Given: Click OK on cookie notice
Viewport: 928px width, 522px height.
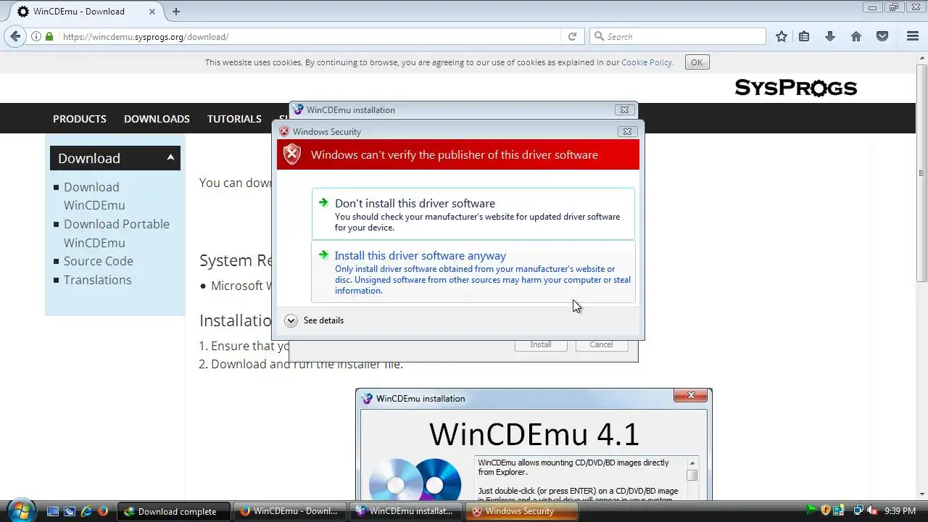Looking at the screenshot, I should 697,62.
